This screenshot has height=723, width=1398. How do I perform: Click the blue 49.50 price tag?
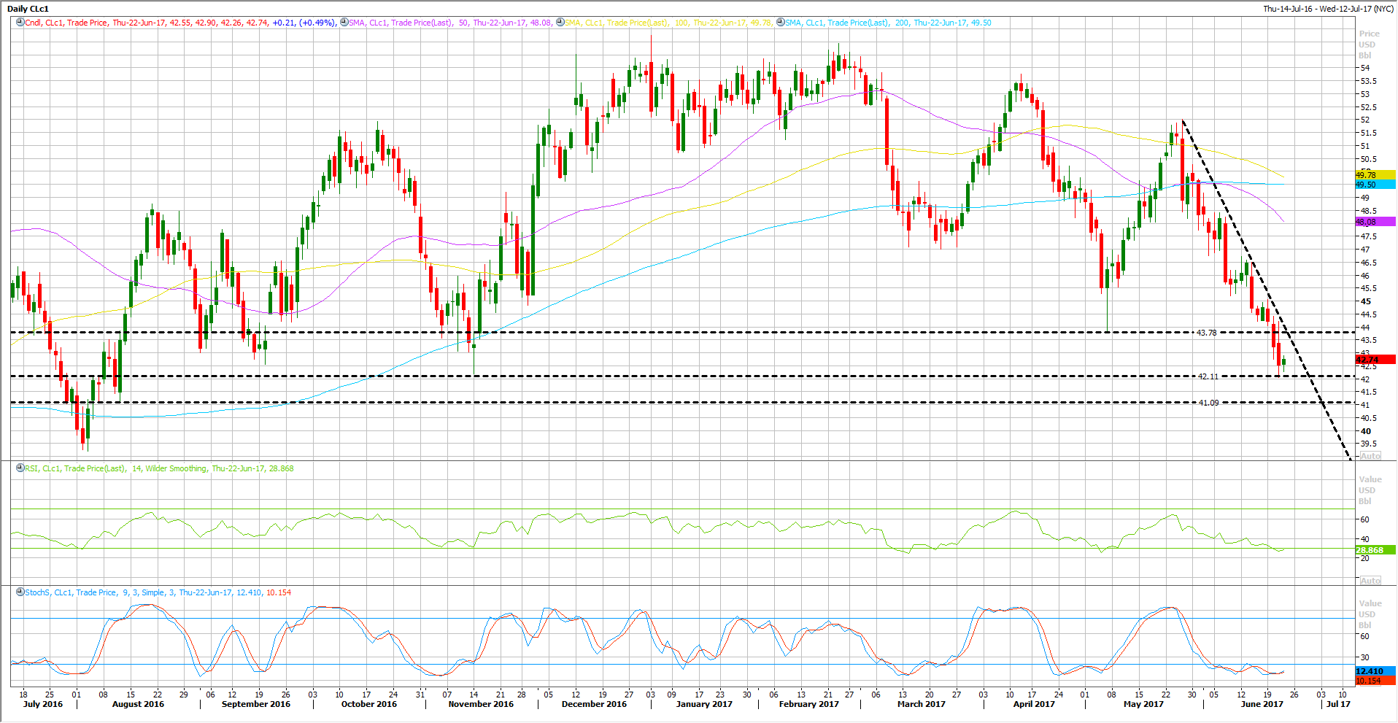1375,185
